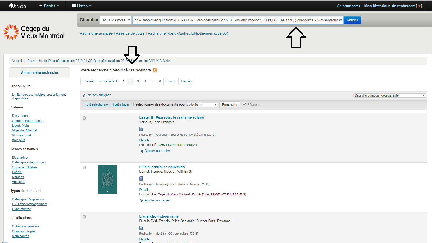The height and width of the screenshot is (243, 432).
Task: Click book icon under L'anarcho-indigénisme
Action: point(141,228)
